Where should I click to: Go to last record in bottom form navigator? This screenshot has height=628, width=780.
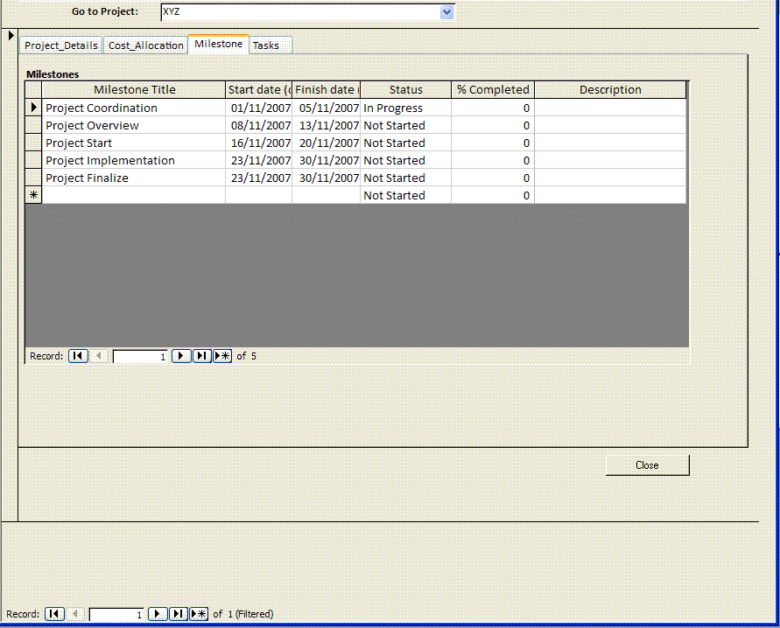pos(178,614)
